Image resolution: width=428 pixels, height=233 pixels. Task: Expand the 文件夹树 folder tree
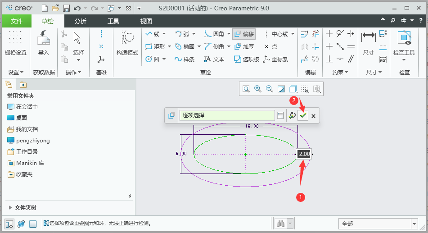point(10,208)
